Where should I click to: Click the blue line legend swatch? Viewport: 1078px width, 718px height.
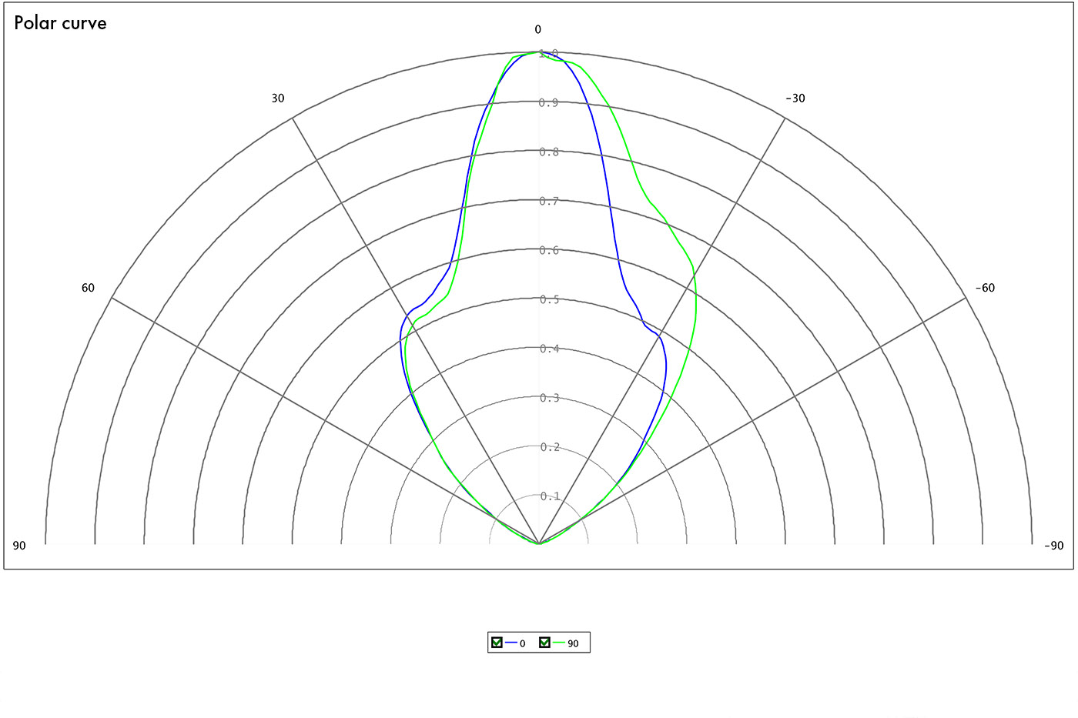click(x=511, y=643)
